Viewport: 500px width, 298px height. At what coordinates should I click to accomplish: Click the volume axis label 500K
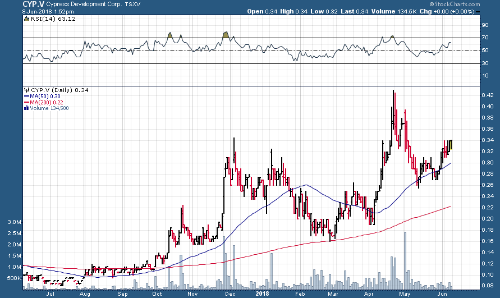pos(14,278)
